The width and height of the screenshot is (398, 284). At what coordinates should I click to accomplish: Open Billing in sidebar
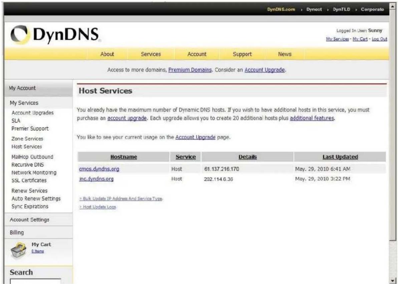click(17, 233)
